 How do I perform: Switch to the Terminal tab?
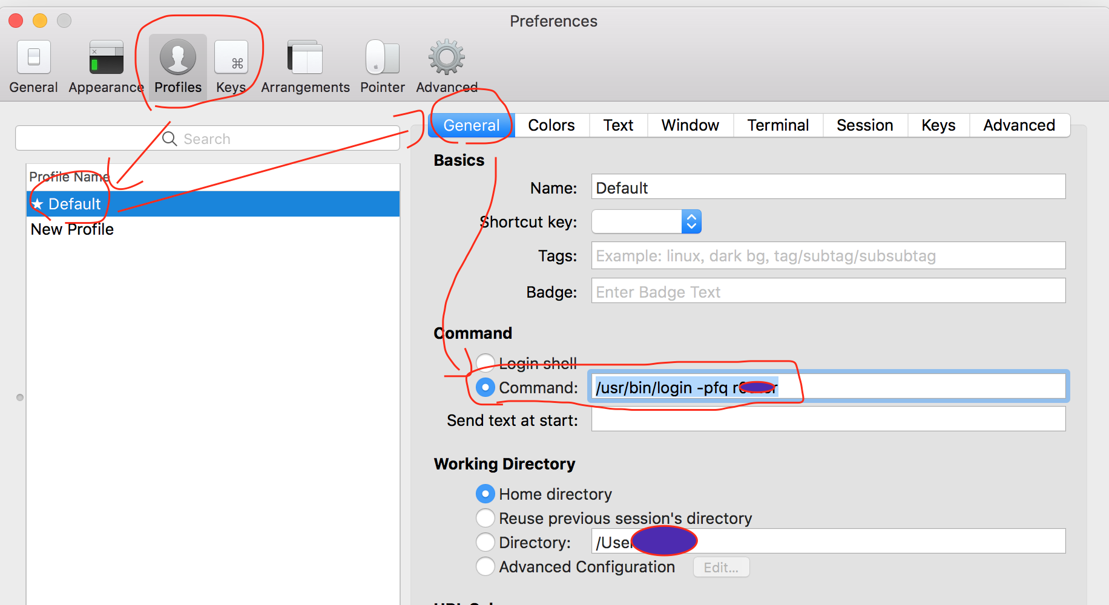778,125
